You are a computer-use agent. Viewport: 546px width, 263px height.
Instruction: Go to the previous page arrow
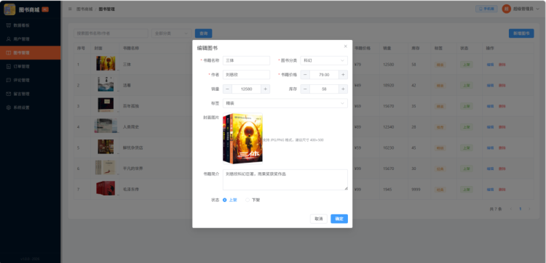(x=511, y=209)
